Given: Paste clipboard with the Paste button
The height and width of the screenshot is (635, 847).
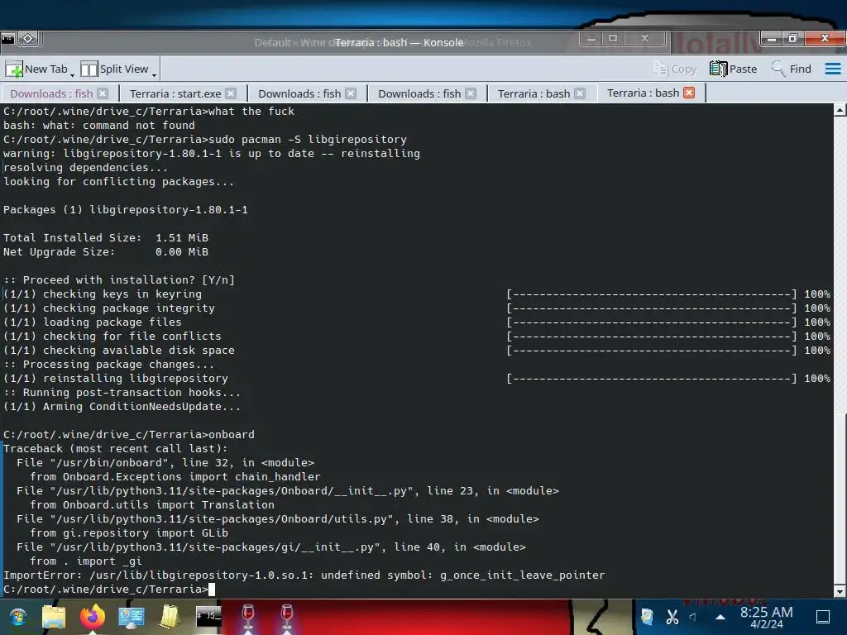Looking at the screenshot, I should 733,69.
